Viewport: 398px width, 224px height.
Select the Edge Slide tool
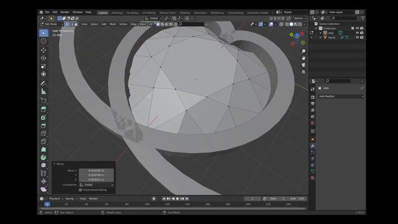pyautogui.click(x=44, y=174)
